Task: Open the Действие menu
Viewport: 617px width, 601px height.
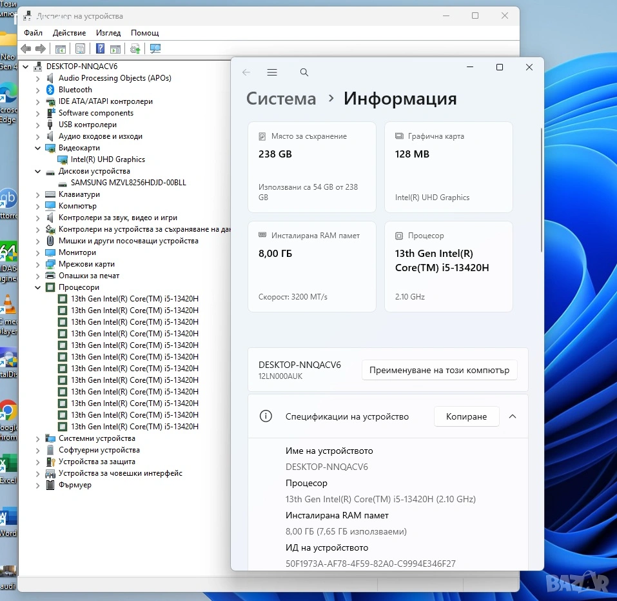Action: [69, 33]
